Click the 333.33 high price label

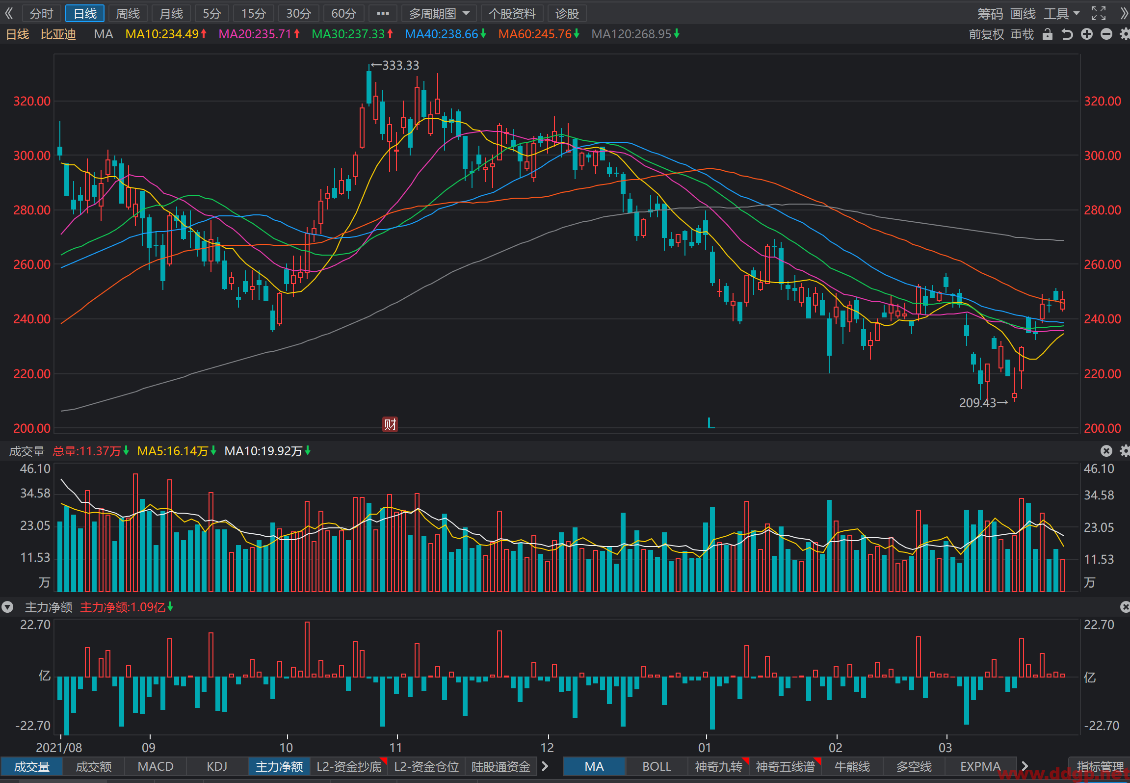(x=400, y=65)
